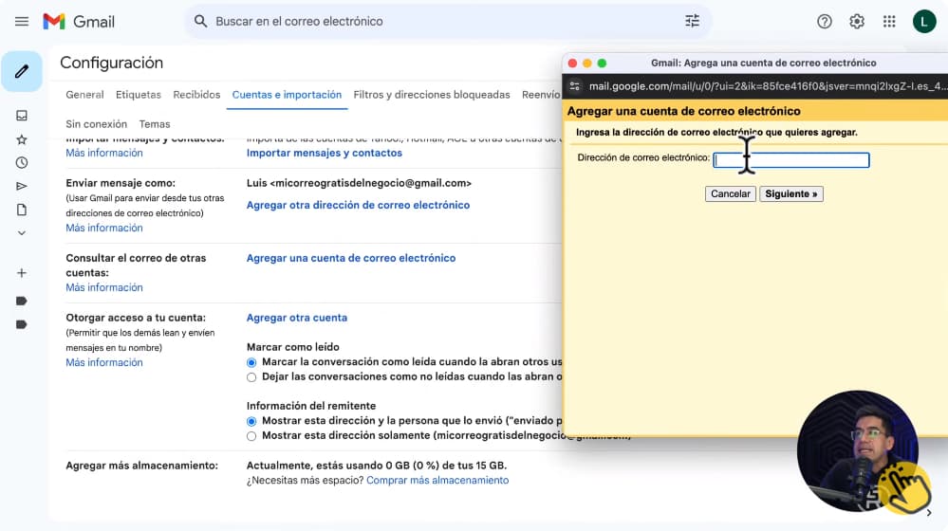Click site info icon in popup address bar
The image size is (948, 531).
(x=575, y=86)
